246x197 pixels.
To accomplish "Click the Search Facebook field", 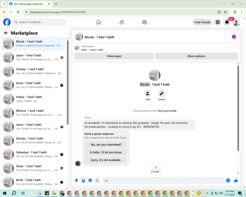I will (39, 22).
